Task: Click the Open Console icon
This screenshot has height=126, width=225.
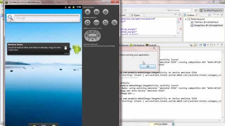Action: point(211,45)
